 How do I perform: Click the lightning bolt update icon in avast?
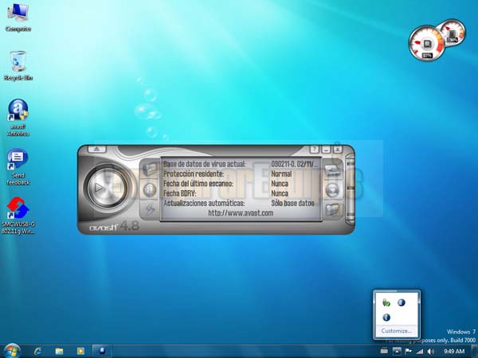point(150,209)
